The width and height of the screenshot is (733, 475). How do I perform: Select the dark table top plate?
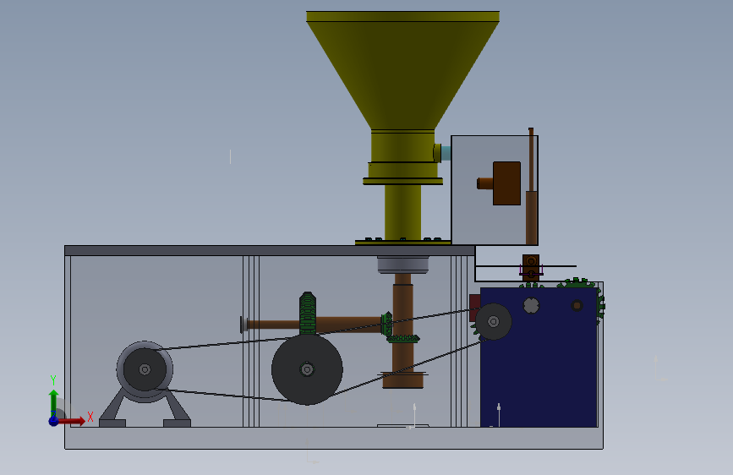[270, 250]
